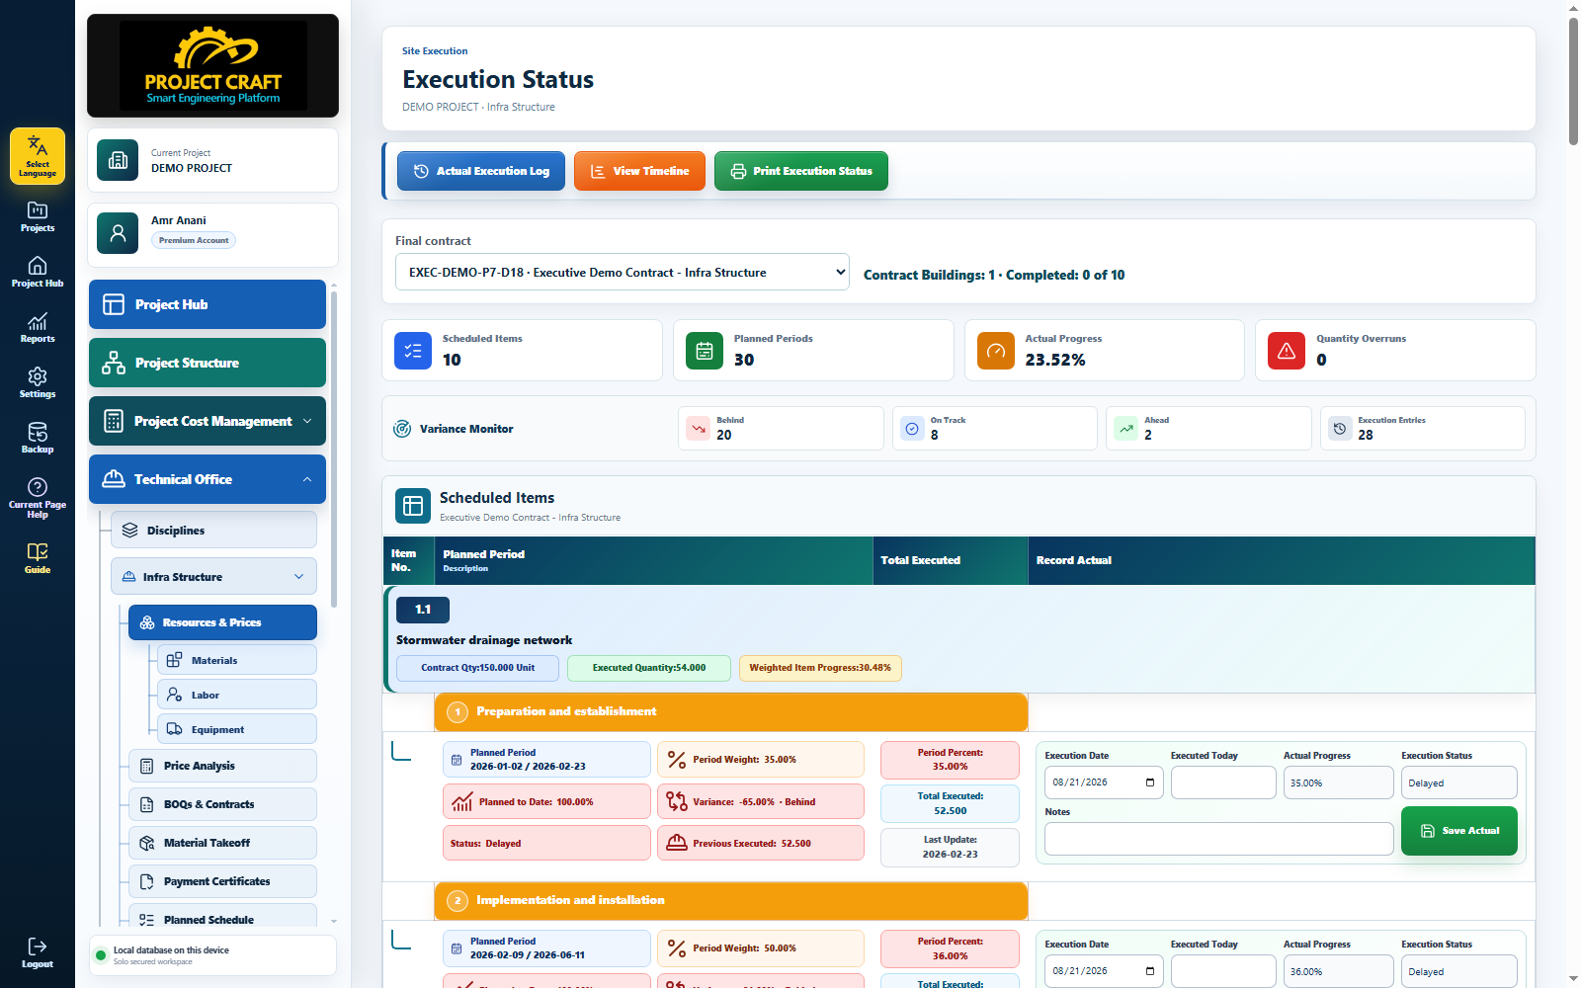The image size is (1581, 988).
Task: Go to Project Hub in the left rail
Action: (x=38, y=272)
